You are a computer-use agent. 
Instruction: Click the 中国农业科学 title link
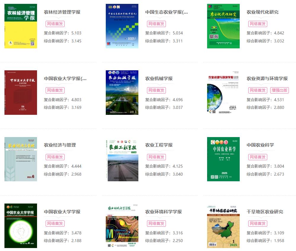coord(260,145)
